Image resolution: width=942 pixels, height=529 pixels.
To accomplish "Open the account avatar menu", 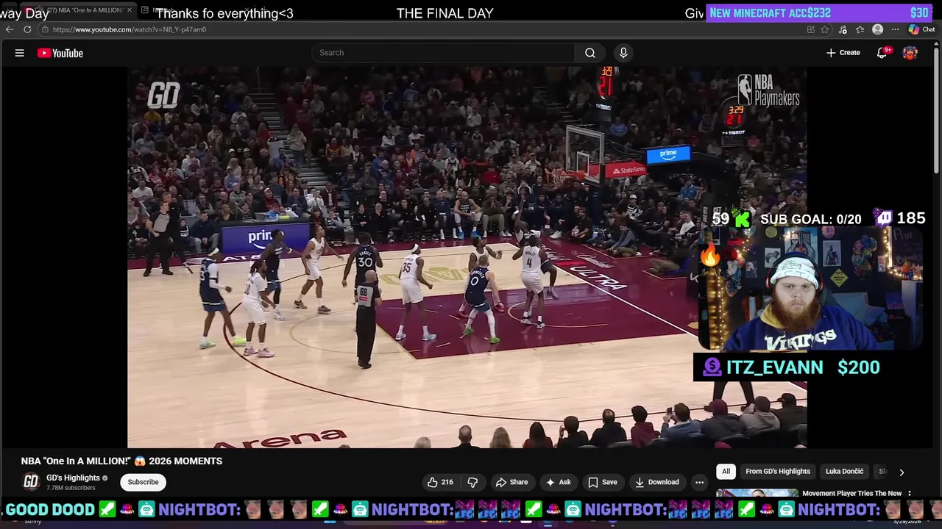I will click(910, 53).
